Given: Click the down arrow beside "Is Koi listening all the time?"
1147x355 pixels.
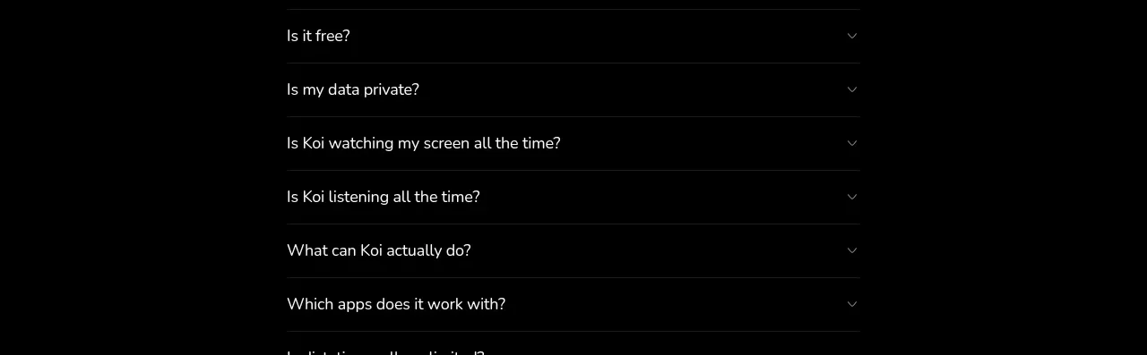Looking at the screenshot, I should pos(852,197).
